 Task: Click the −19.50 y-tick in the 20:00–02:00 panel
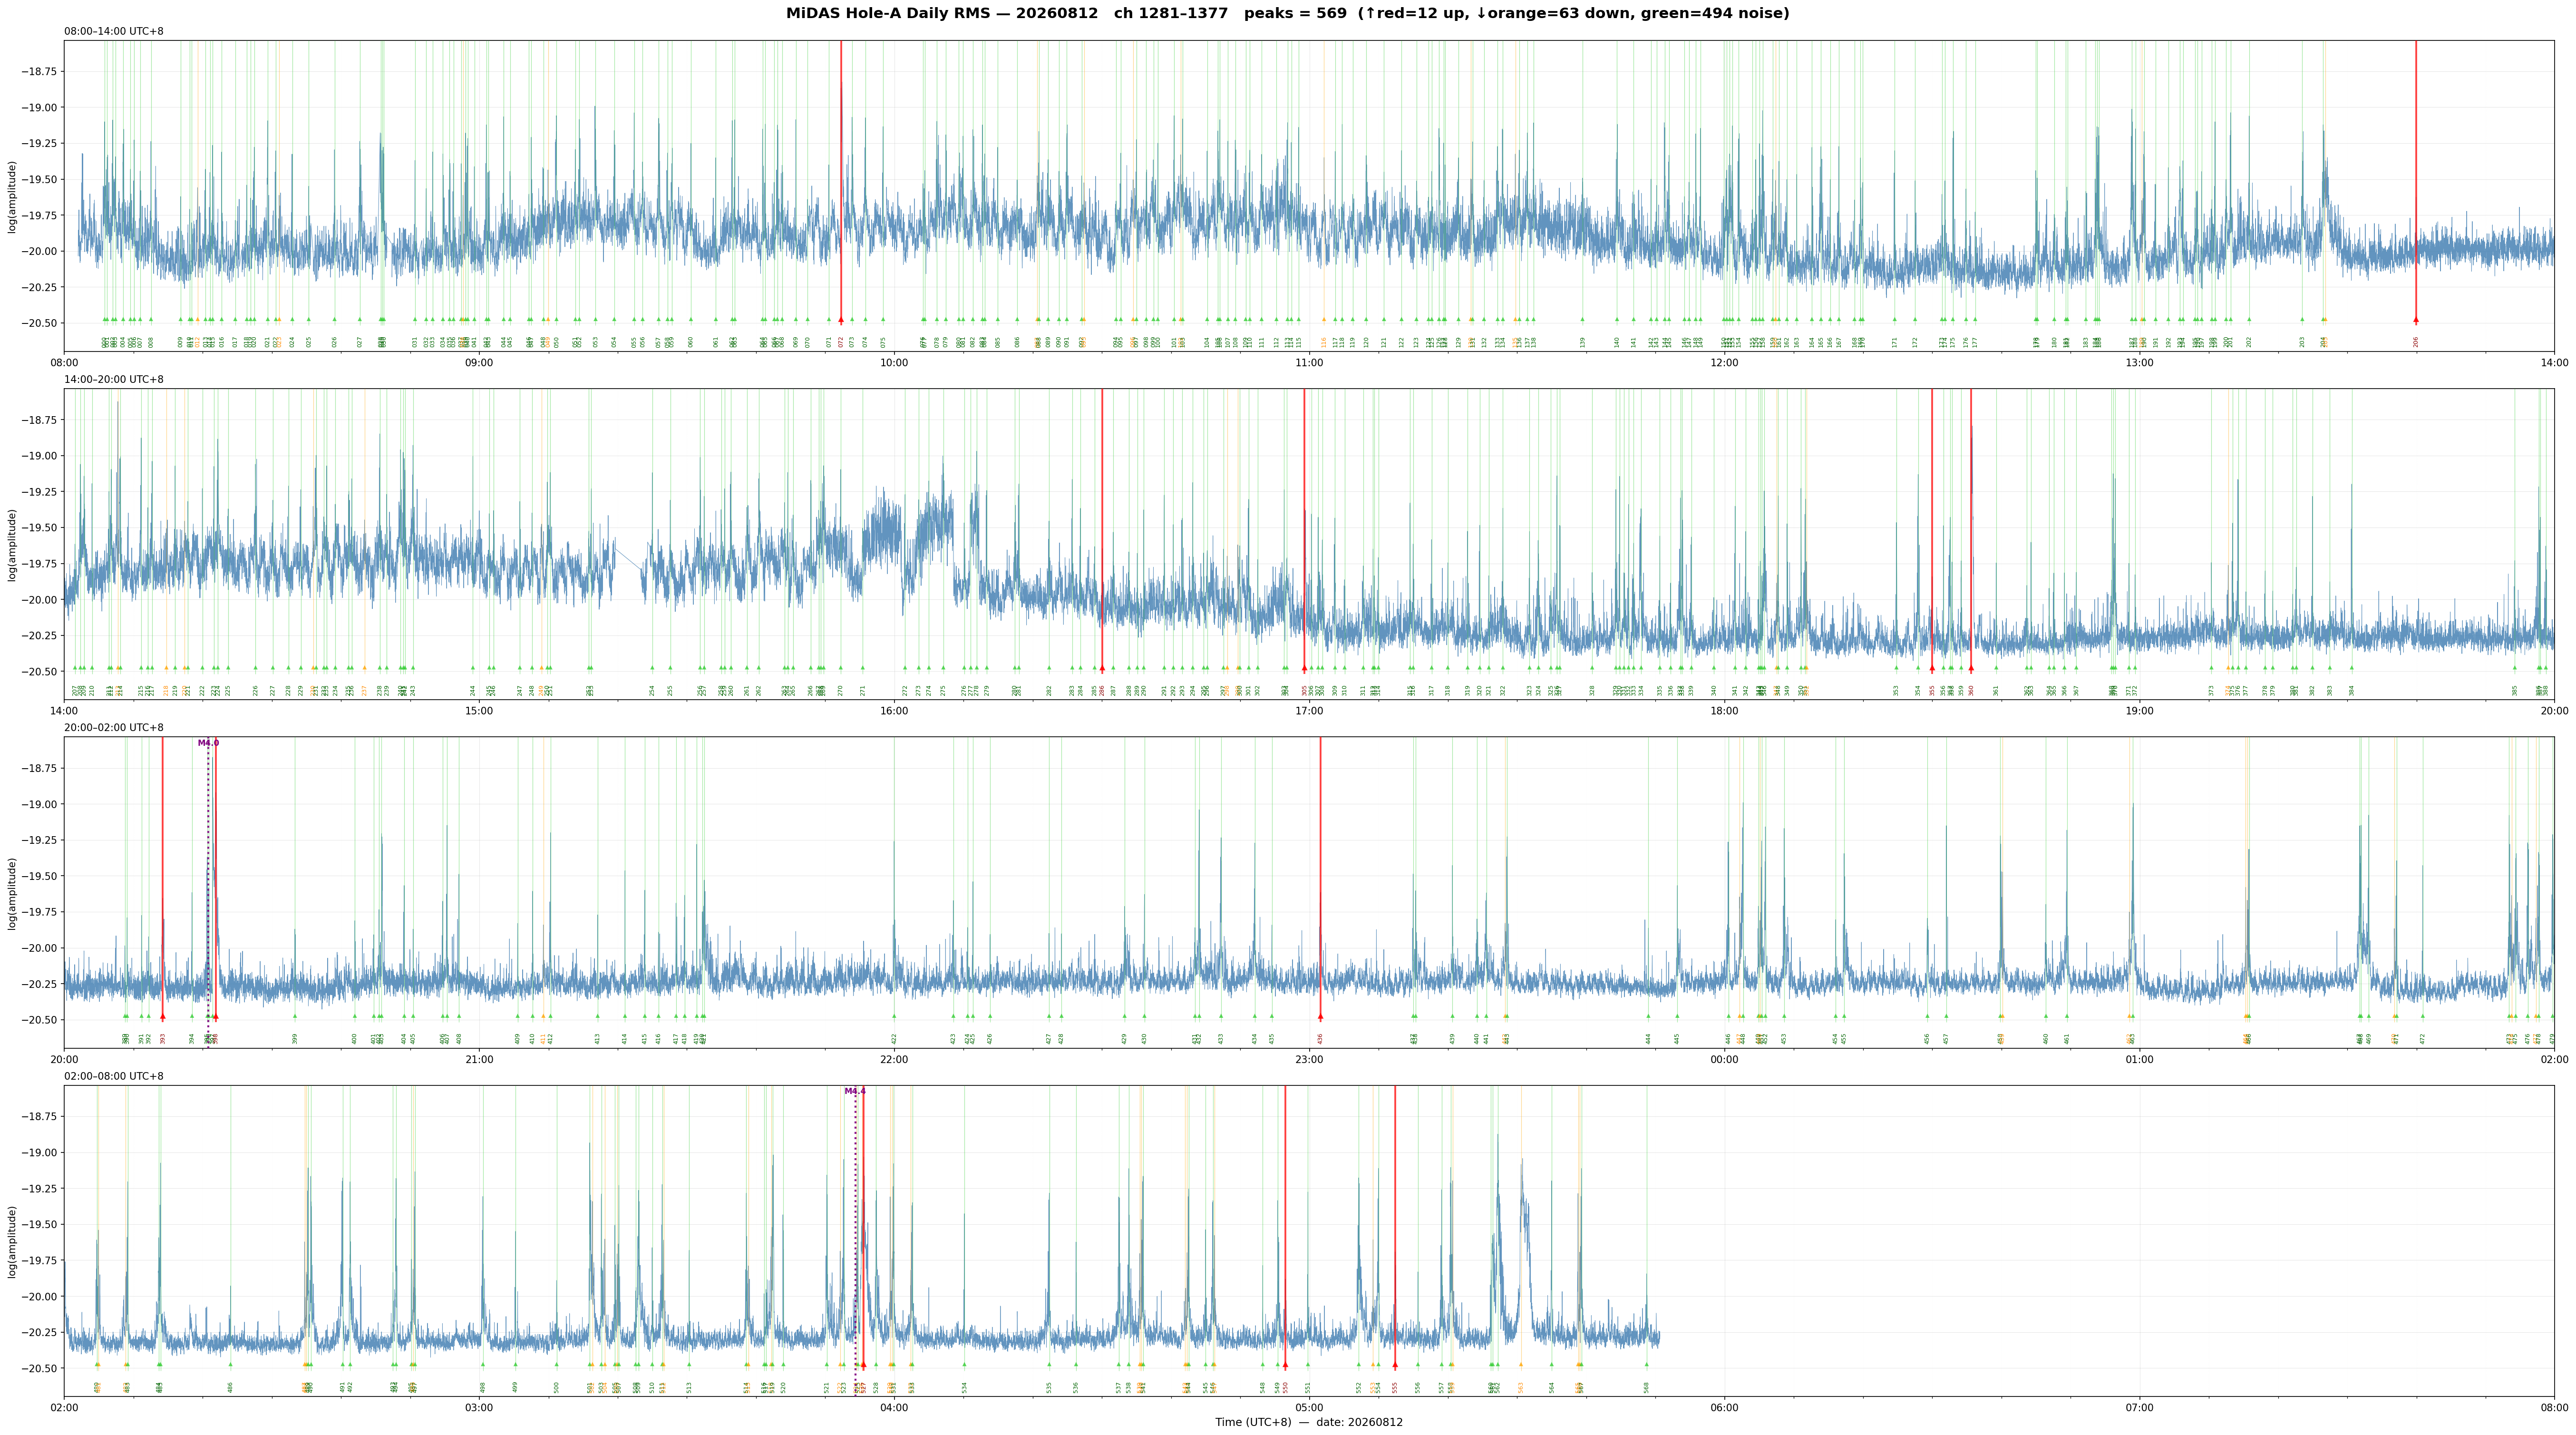42,876
